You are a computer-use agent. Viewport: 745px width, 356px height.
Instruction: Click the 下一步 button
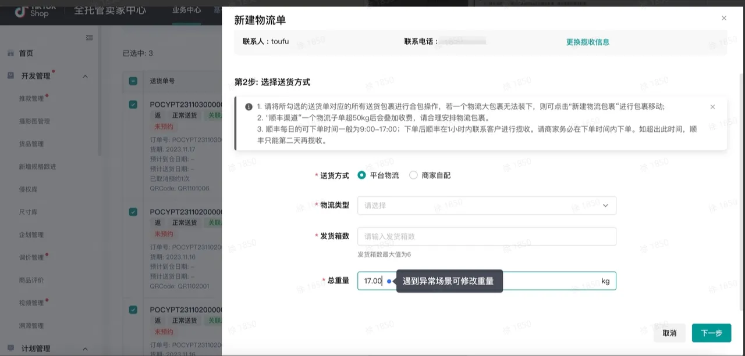[711, 333]
